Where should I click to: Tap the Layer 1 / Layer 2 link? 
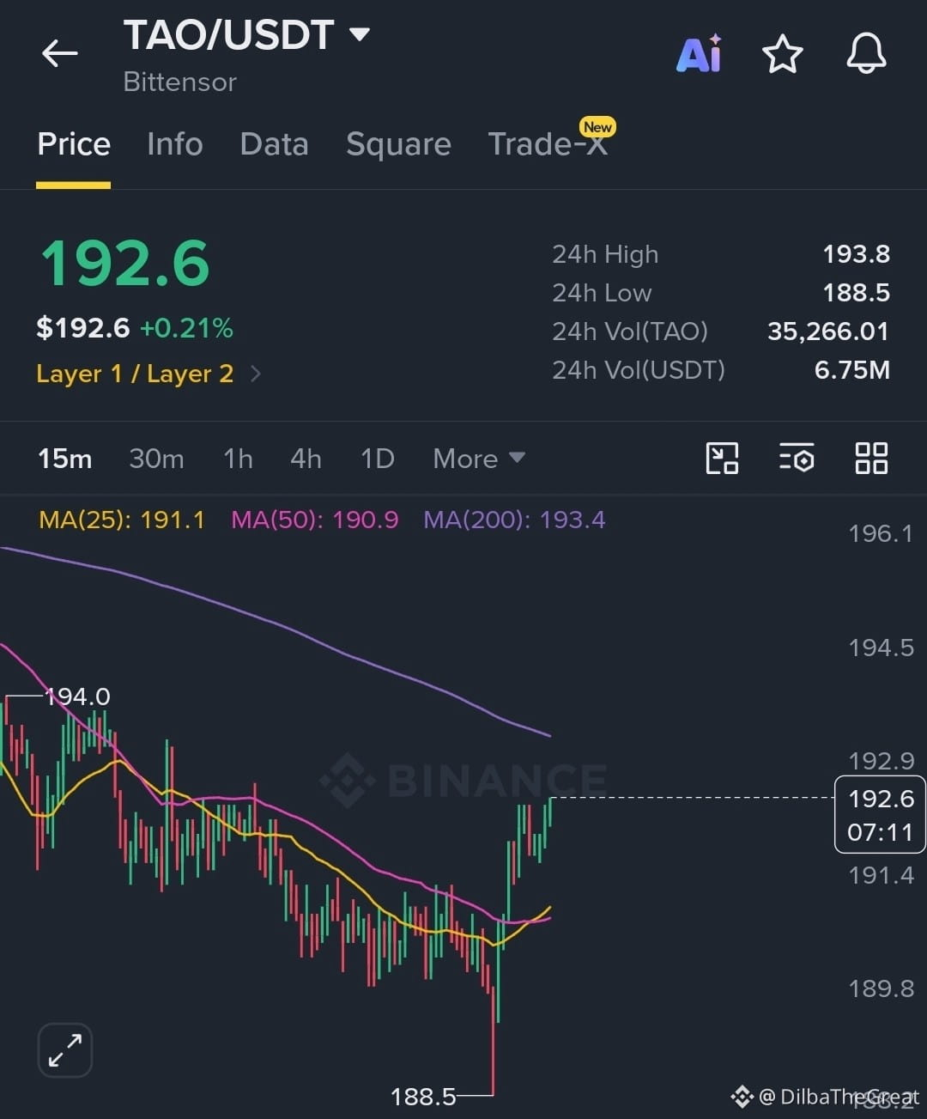pos(135,374)
